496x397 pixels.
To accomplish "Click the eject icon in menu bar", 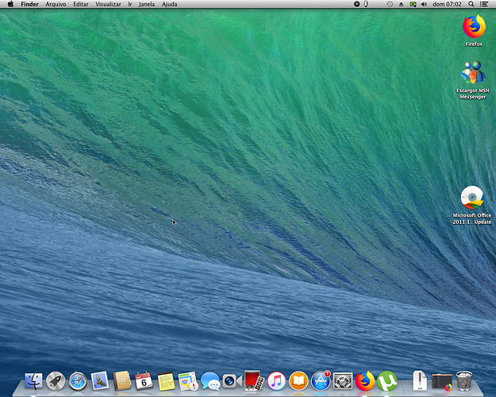I will (401, 4).
